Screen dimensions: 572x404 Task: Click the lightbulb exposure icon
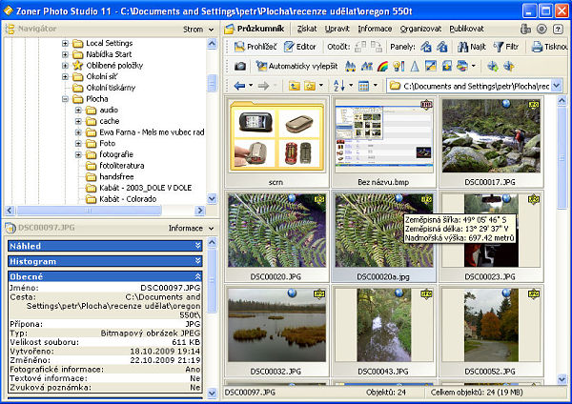coord(398,66)
